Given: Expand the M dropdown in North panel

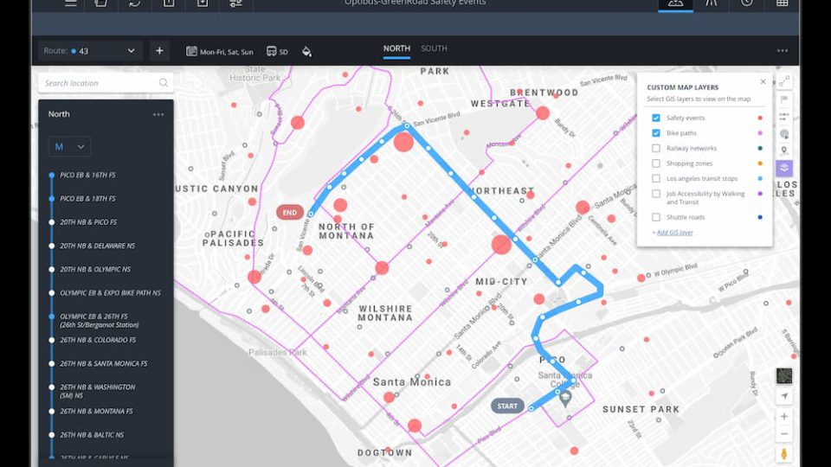Looking at the screenshot, I should click(x=69, y=147).
